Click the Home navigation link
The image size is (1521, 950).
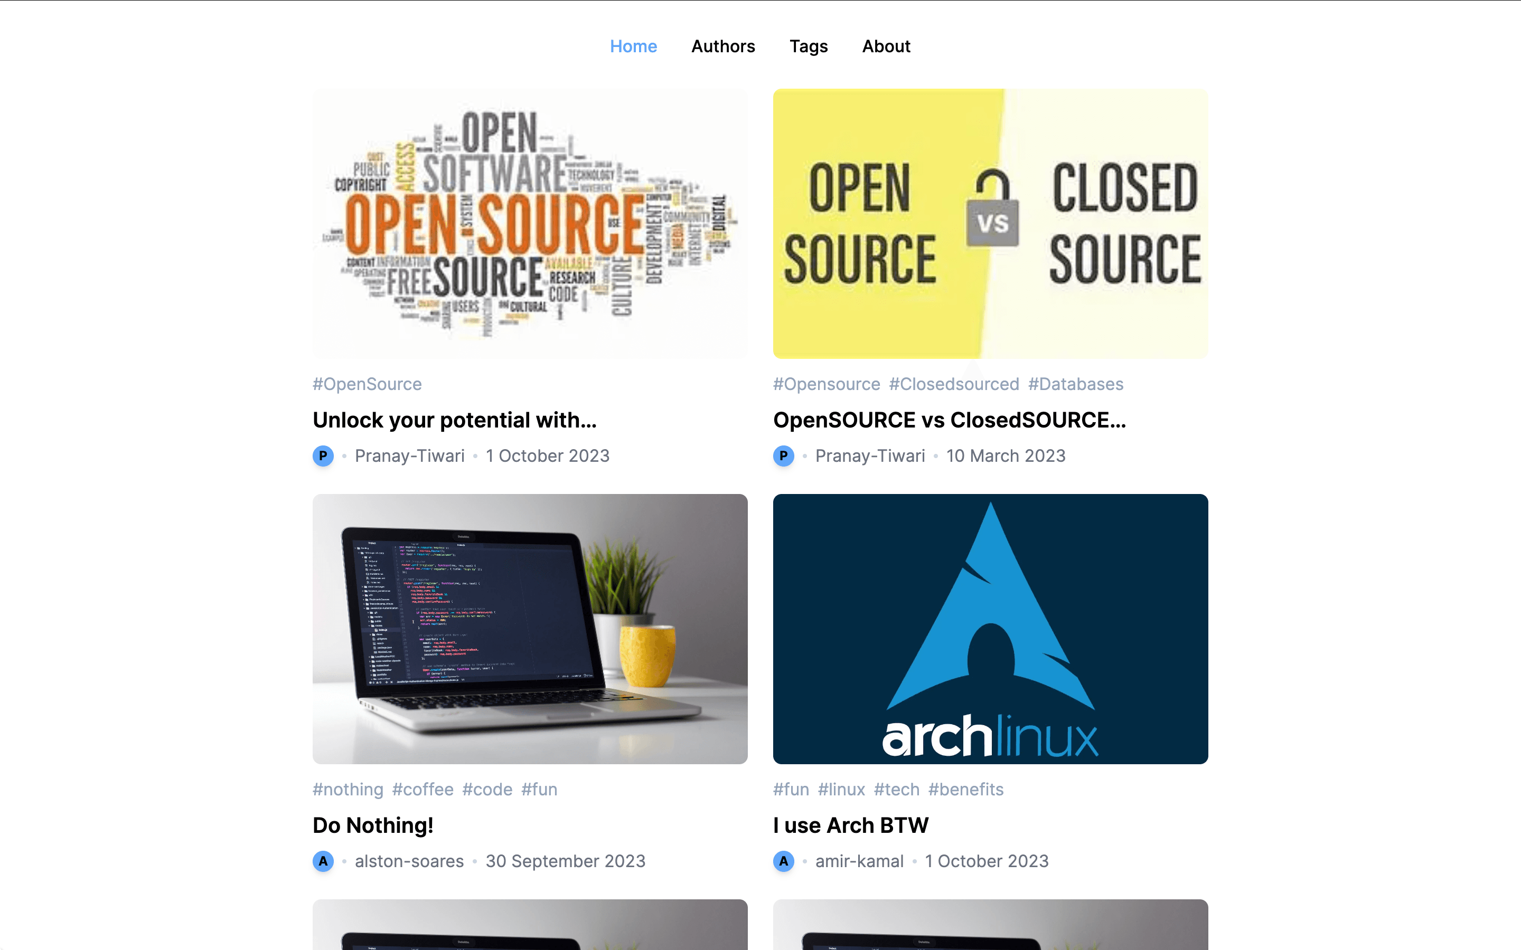pos(633,46)
